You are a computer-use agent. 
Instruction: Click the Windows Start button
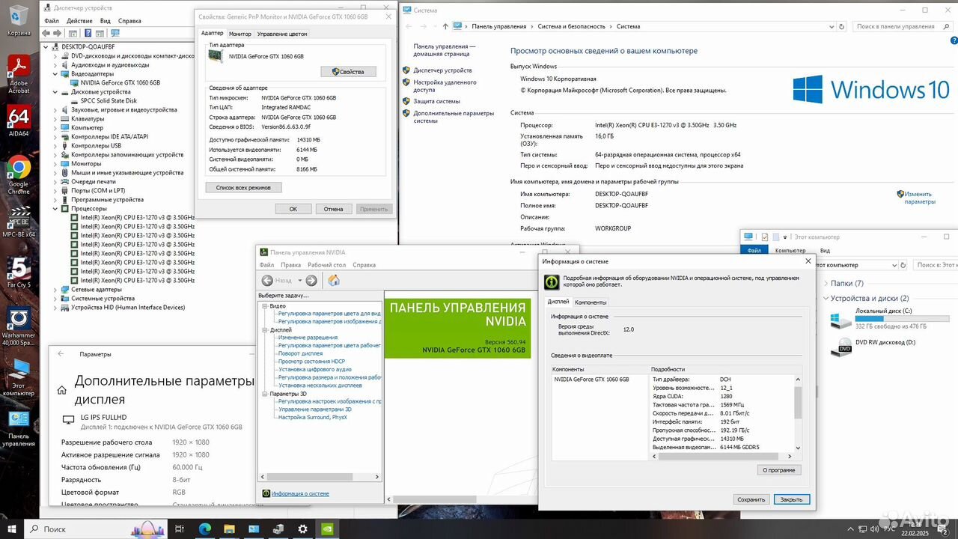[12, 529]
